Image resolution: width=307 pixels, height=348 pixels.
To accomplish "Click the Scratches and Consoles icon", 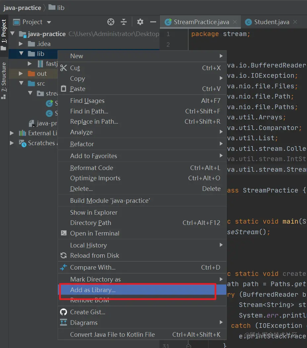I will click(22, 143).
